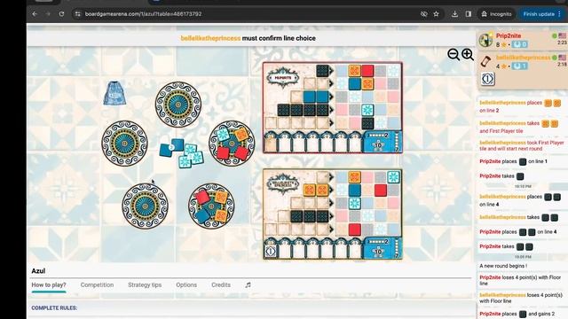Viewport: 568px width, 319px height.
Task: Click the blue tile bag
Action: click(114, 93)
